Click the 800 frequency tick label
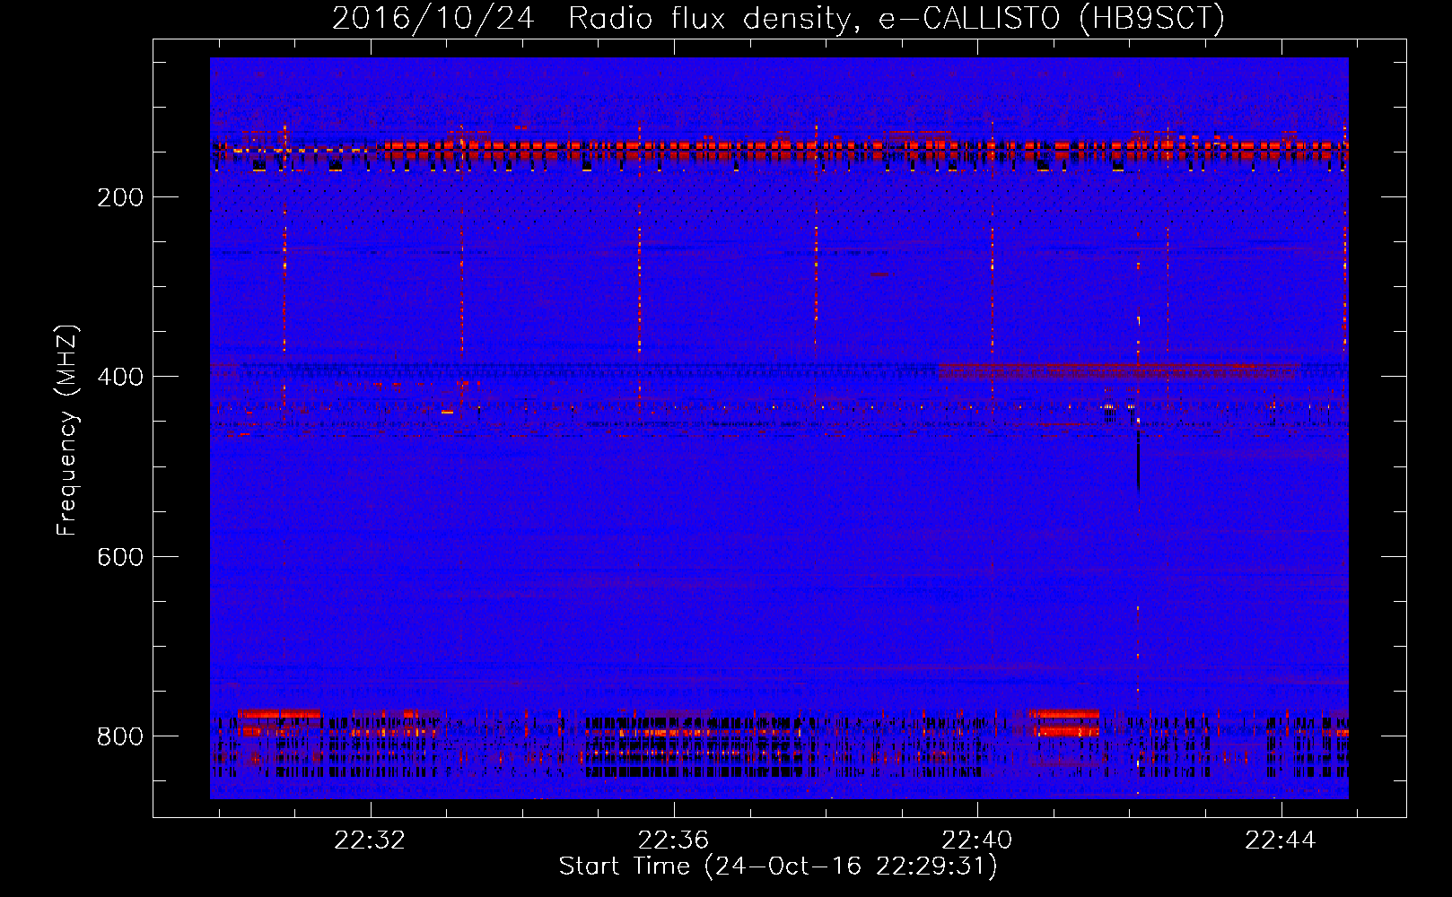This screenshot has height=897, width=1452. (120, 736)
